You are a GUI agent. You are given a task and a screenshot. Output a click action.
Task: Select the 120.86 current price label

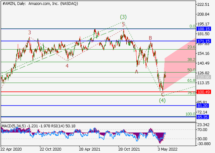tap(204, 77)
